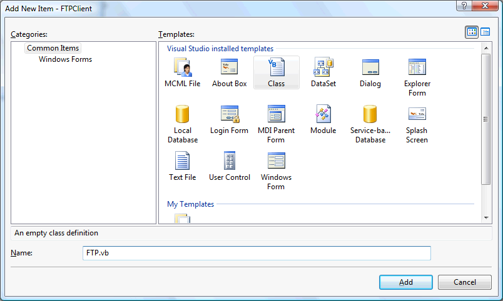This screenshot has width=503, height=301.
Task: Click the Add button
Action: point(406,282)
